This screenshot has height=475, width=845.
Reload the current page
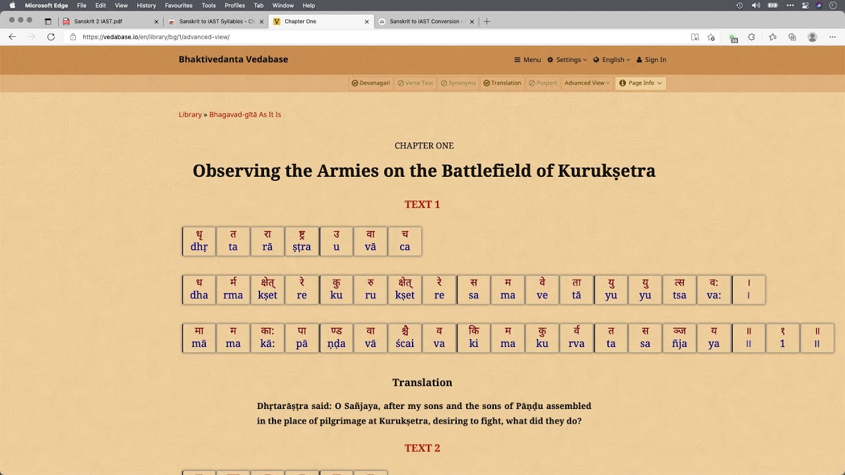(51, 37)
